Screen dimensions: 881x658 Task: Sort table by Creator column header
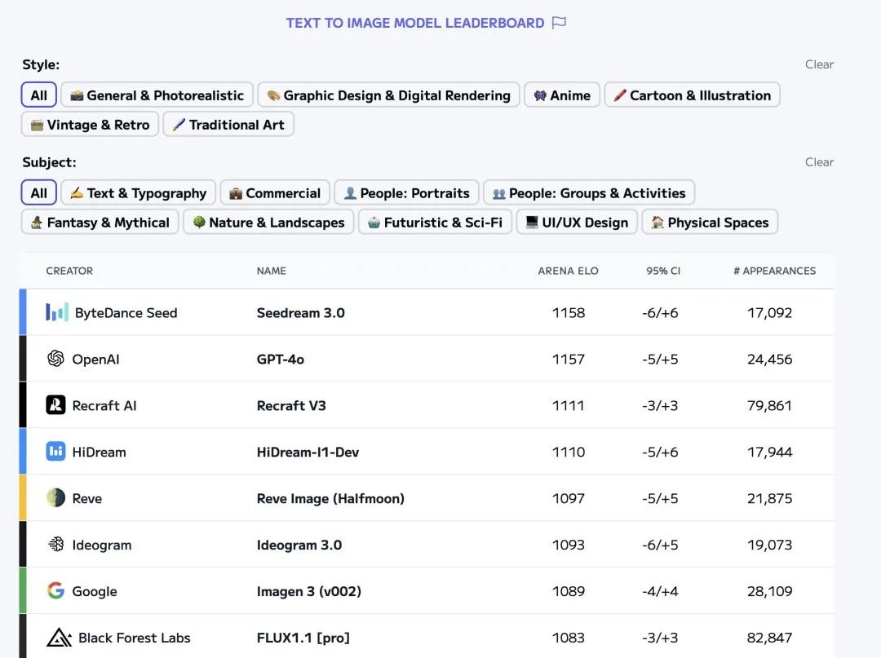pos(69,271)
